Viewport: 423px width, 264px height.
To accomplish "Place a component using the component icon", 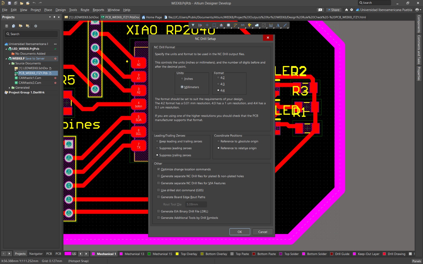I will point(229,25).
